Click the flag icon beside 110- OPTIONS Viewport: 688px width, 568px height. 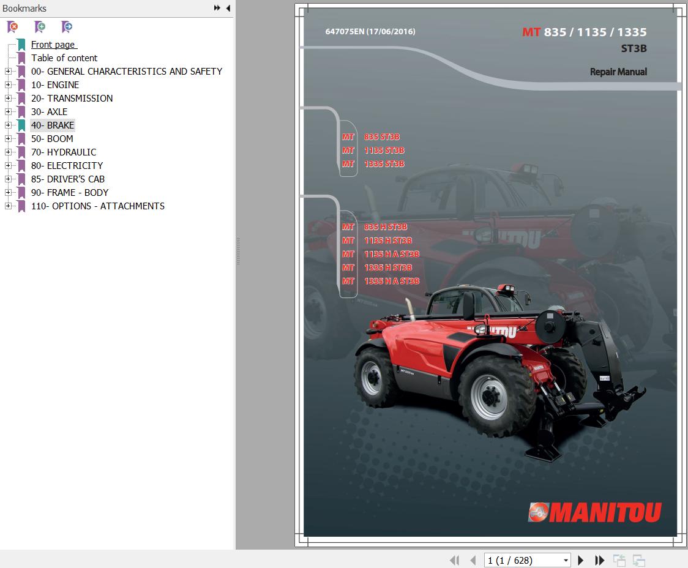tap(21, 206)
